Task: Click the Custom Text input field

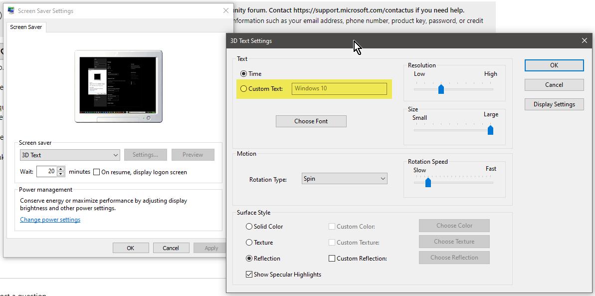Action: coord(339,89)
